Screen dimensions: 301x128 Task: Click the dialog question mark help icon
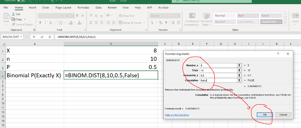(278, 54)
